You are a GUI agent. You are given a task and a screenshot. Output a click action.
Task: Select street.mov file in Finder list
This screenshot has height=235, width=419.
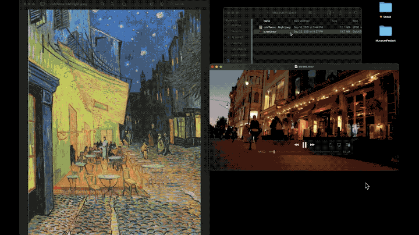tap(271, 33)
